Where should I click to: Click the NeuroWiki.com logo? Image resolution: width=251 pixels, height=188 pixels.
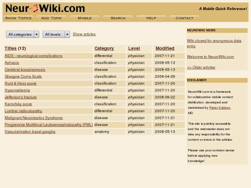click(45, 9)
